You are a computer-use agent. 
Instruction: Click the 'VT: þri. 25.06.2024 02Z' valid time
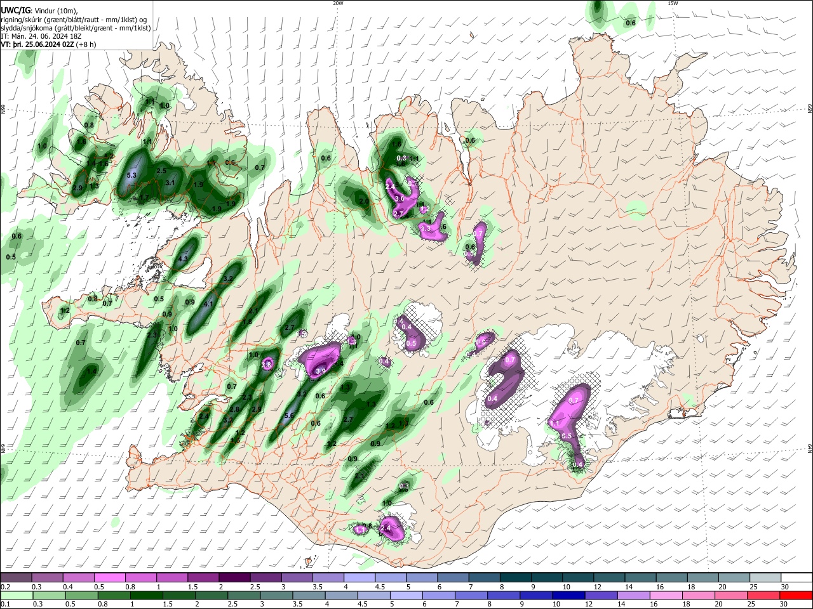tap(37, 44)
